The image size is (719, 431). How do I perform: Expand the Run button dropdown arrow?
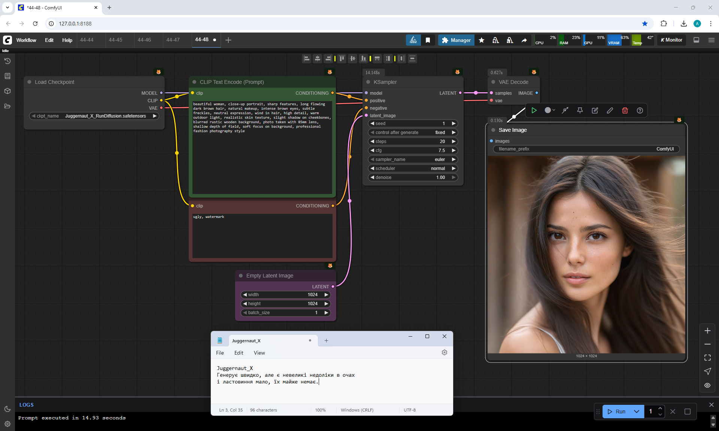(x=636, y=412)
